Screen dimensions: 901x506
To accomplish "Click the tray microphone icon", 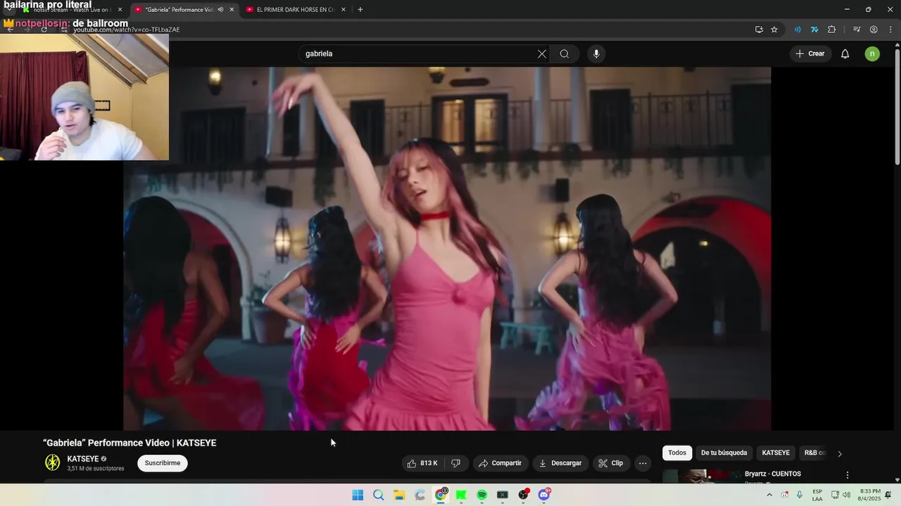I will tap(800, 495).
